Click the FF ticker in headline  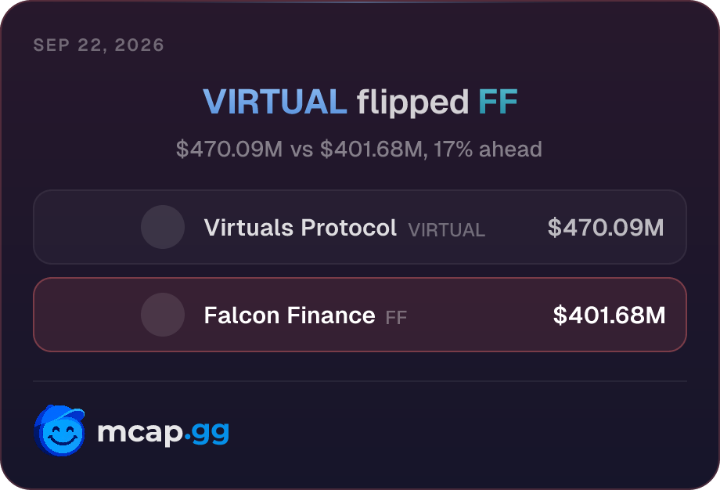coord(498,102)
